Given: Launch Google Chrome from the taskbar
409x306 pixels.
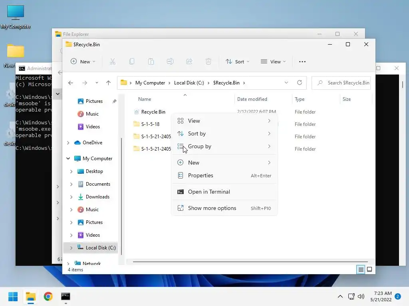Looking at the screenshot, I should tap(48, 296).
